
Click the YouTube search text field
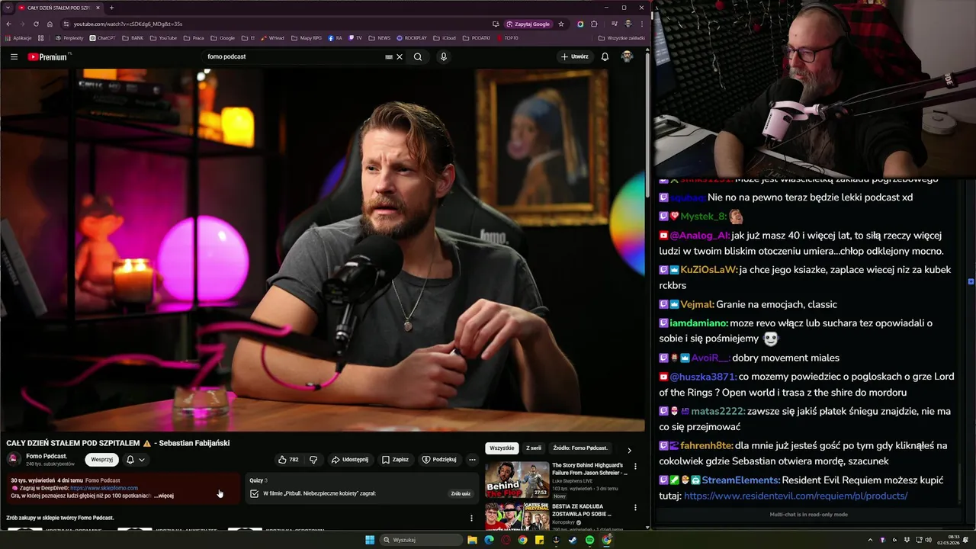coord(294,56)
